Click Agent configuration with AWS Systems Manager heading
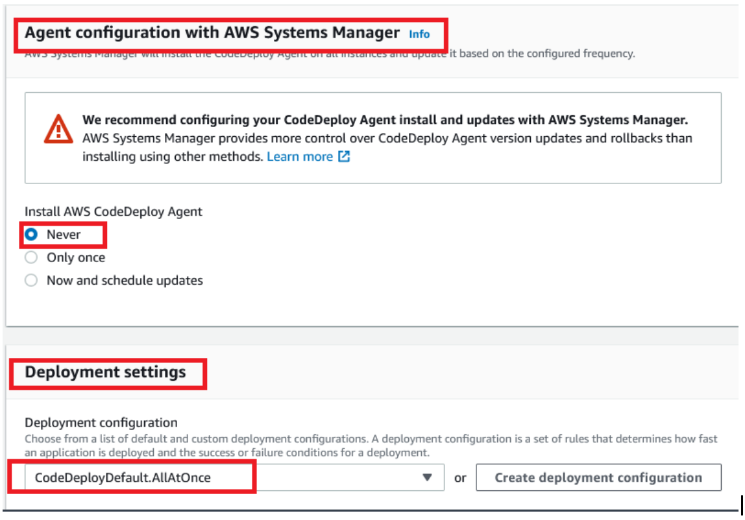The height and width of the screenshot is (520, 745). 212,33
